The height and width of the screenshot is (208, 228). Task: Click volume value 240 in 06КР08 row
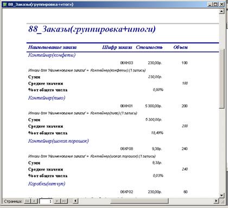185,149
